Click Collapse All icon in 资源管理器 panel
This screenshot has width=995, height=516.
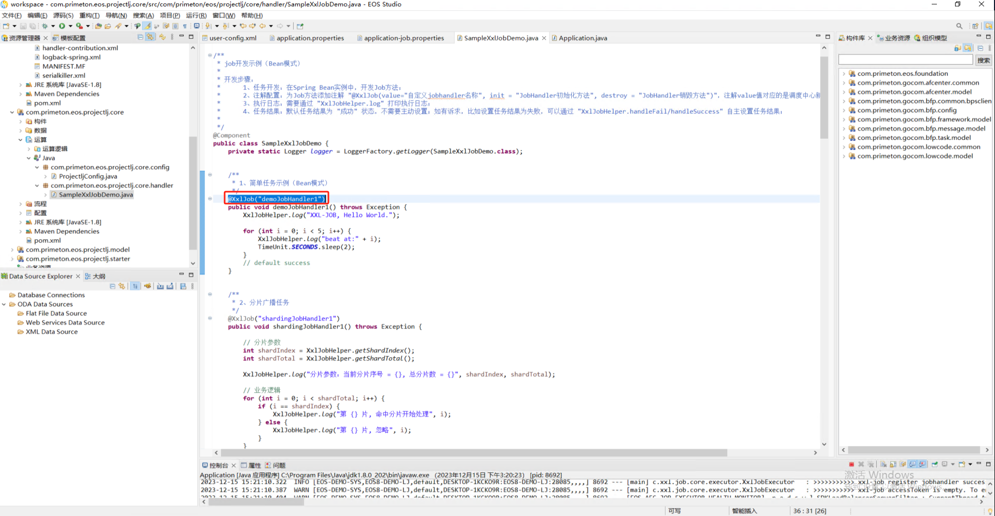141,37
